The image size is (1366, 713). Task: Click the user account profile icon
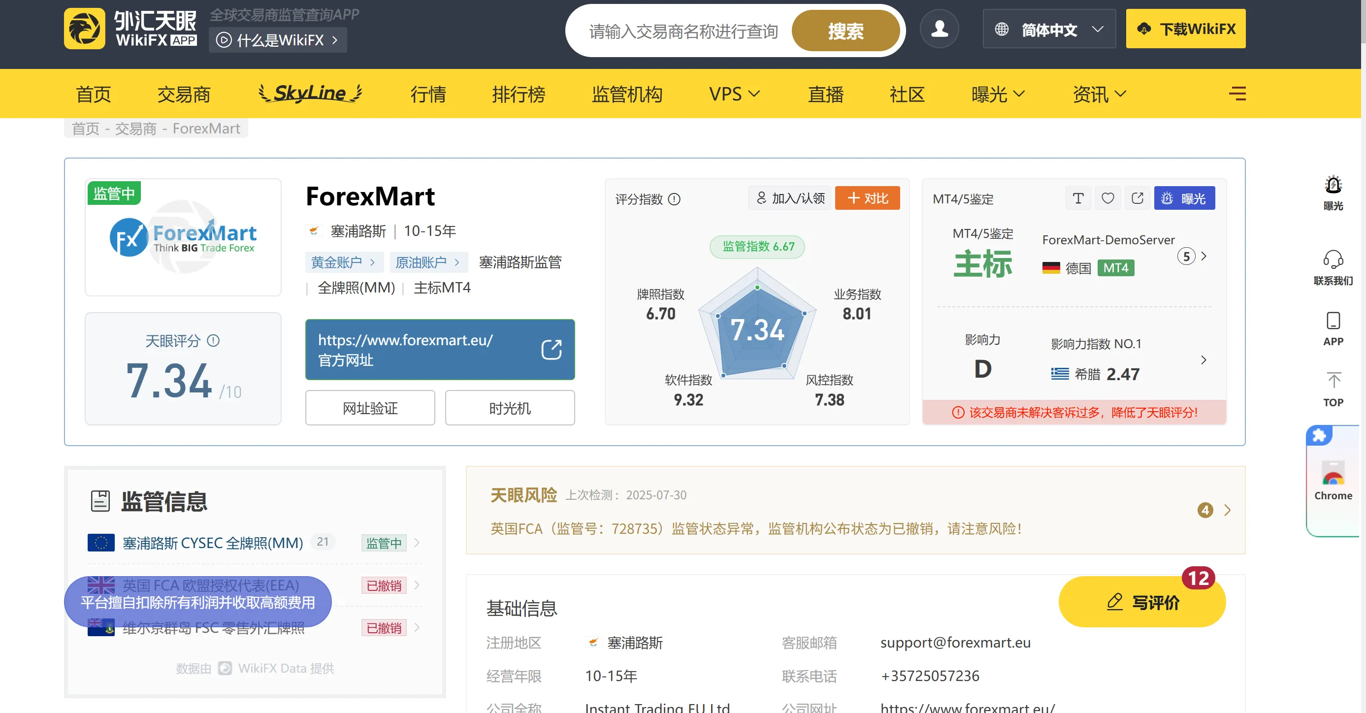939,29
